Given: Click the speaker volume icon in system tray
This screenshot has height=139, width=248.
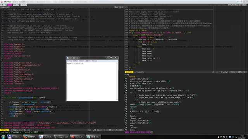Looking at the screenshot, I should pos(227,137).
